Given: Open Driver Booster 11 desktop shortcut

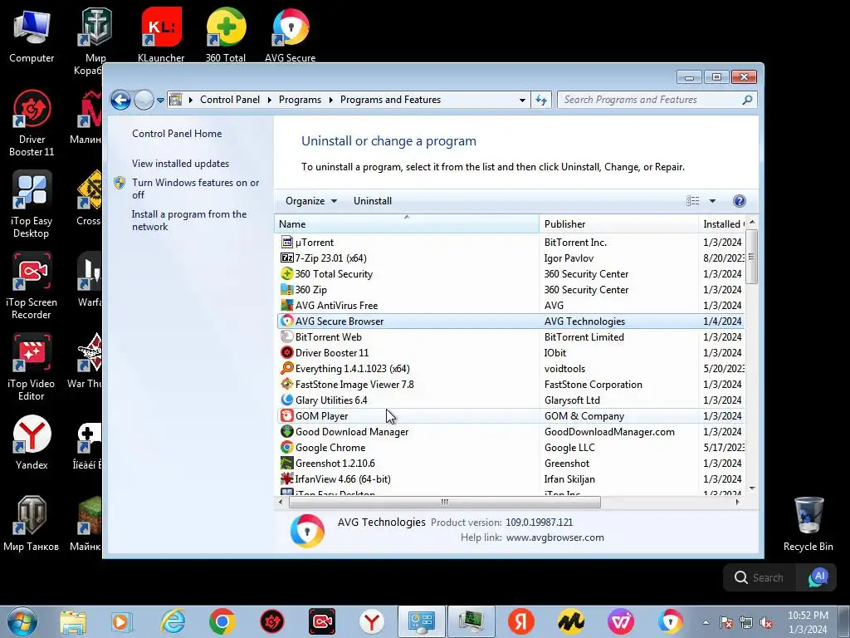Looking at the screenshot, I should coord(32,123).
